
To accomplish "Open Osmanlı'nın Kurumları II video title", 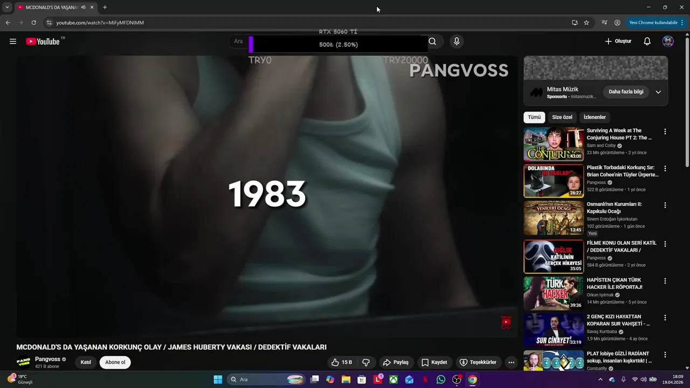I will [615, 208].
